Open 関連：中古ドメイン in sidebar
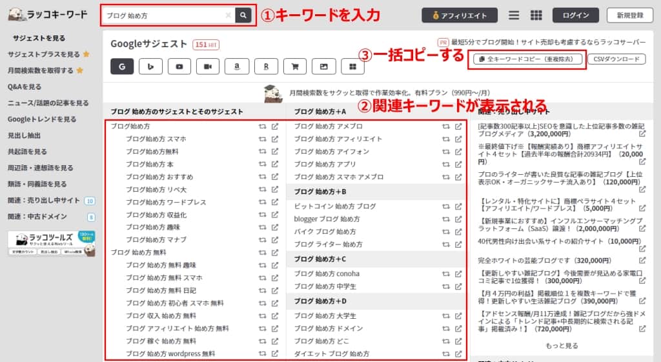 coord(37,217)
